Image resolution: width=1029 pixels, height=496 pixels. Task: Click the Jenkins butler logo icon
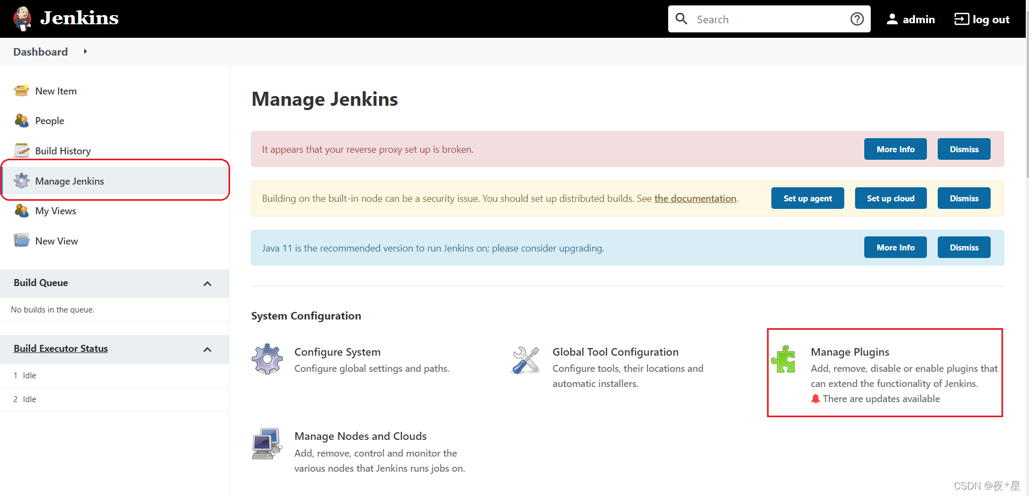[x=22, y=19]
